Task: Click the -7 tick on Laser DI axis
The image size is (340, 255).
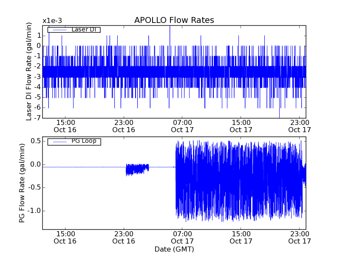Action: point(37,118)
